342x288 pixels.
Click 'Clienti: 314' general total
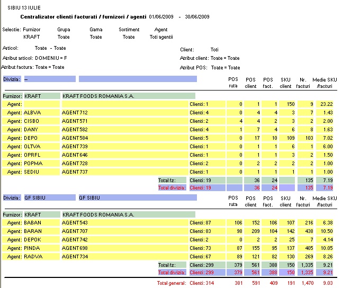coord(202,283)
